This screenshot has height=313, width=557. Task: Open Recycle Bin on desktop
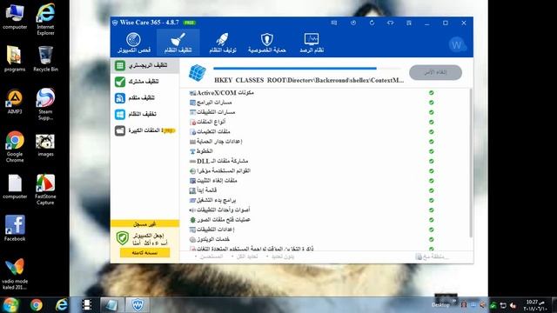[45, 59]
